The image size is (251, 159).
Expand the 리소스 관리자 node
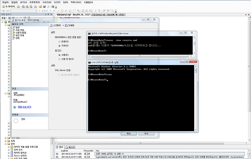[x=9, y=156]
